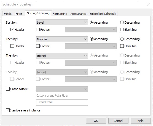This screenshot has width=153, height=126.
Task: Open the Then by Number dropdown
Action: click(62, 39)
